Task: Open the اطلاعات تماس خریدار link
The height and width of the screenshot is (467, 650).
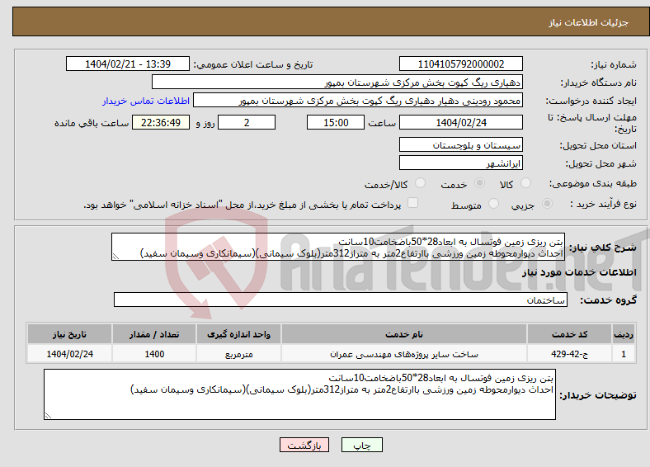Action: 146,101
